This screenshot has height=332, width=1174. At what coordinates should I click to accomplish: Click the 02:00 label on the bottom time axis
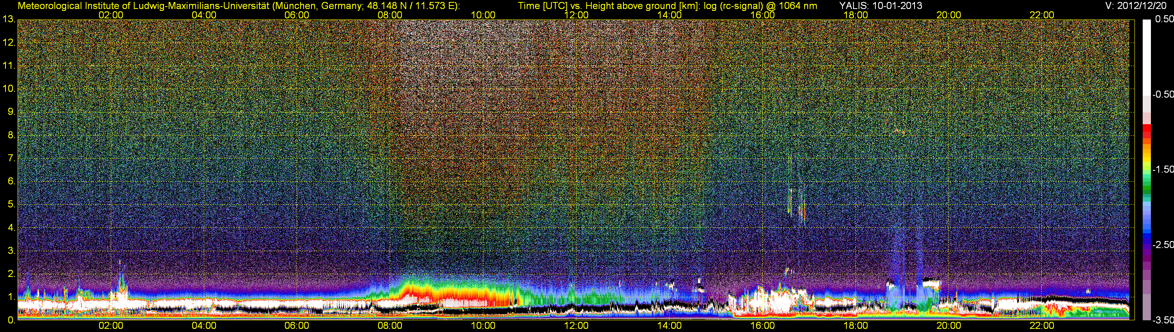[111, 326]
